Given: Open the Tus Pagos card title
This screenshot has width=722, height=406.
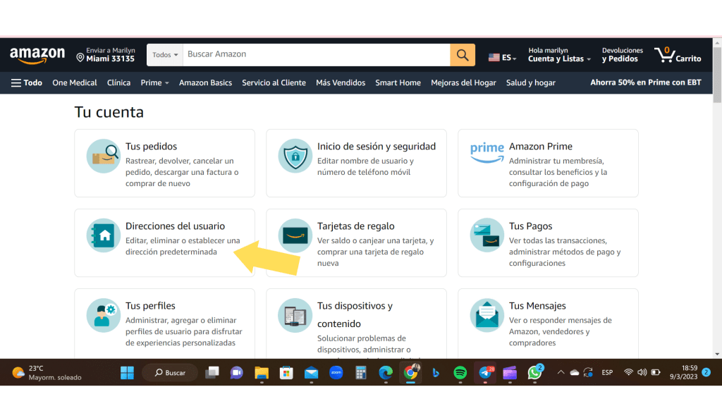Looking at the screenshot, I should coord(530,226).
